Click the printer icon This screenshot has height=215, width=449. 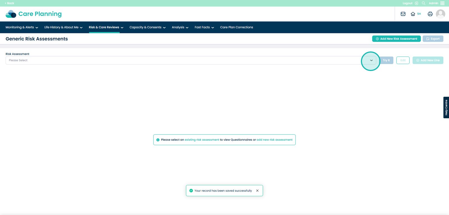[x=430, y=14]
